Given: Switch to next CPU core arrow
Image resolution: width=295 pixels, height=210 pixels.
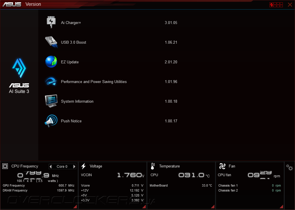Looking at the screenshot, I should [74, 166].
